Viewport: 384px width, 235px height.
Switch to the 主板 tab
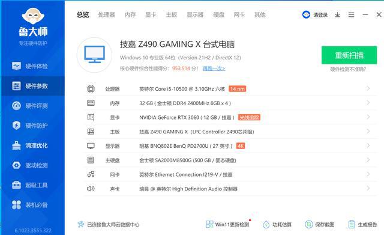click(171, 14)
